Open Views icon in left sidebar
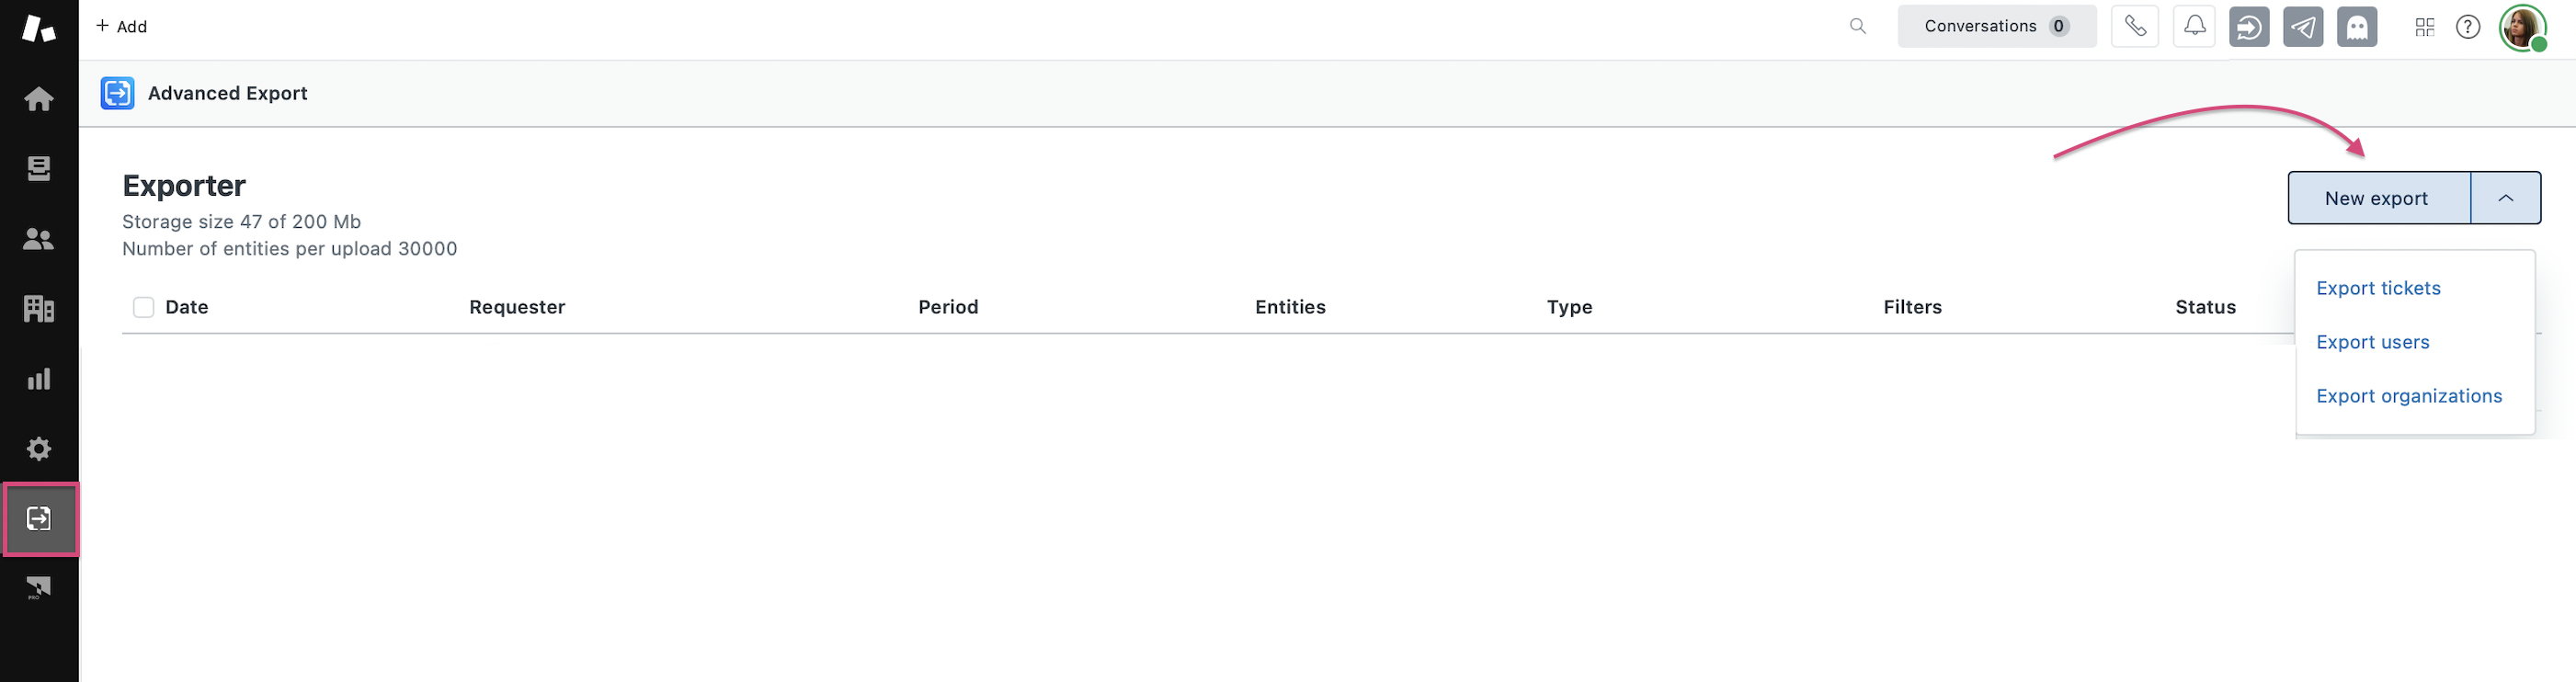 (39, 168)
